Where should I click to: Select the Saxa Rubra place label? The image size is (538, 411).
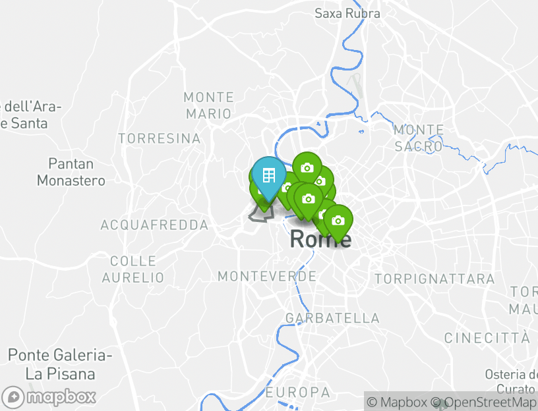(x=347, y=13)
